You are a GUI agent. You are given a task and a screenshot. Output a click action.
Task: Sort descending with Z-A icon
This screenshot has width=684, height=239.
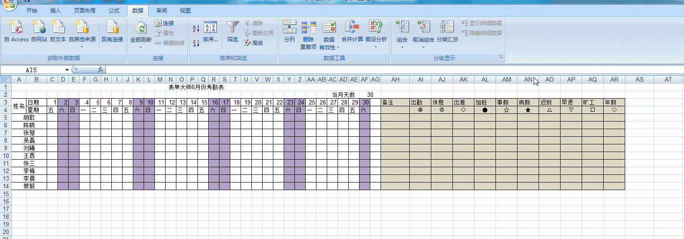pyautogui.click(x=196, y=43)
